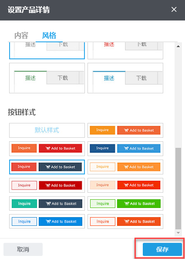Choose the blue 描述 tab style thumbnail
Image resolution: width=185 pixels, height=259 pixels.
coord(125,78)
